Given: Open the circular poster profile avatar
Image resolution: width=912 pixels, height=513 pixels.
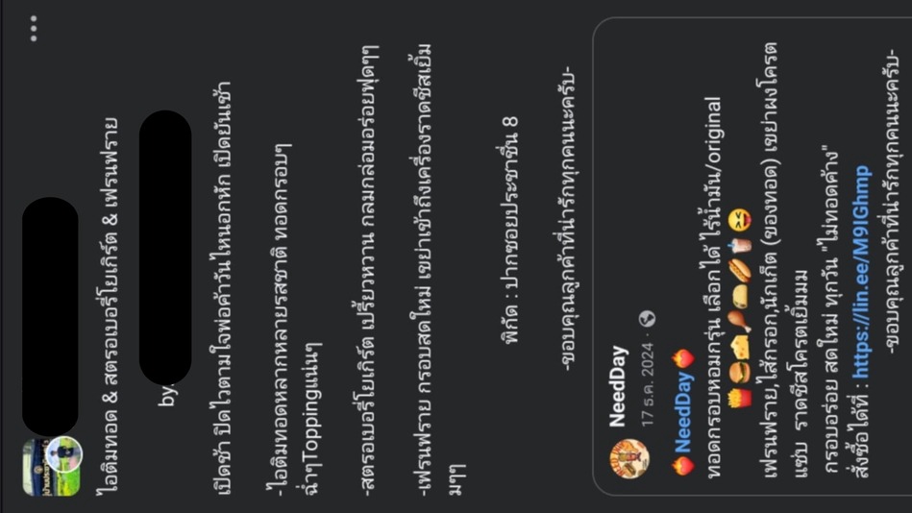Looking at the screenshot, I should 64,454.
